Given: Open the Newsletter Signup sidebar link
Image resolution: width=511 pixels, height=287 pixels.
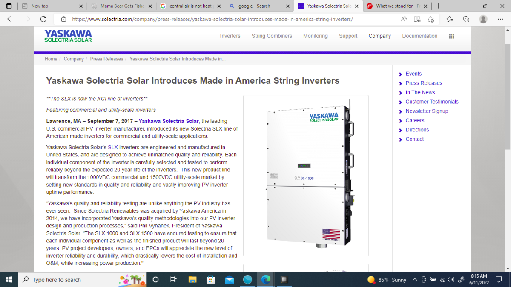Looking at the screenshot, I should 427,111.
